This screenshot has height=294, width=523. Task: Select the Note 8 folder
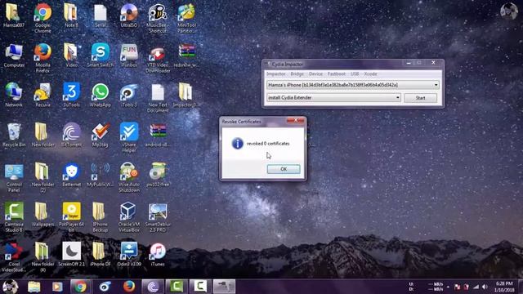(x=71, y=16)
